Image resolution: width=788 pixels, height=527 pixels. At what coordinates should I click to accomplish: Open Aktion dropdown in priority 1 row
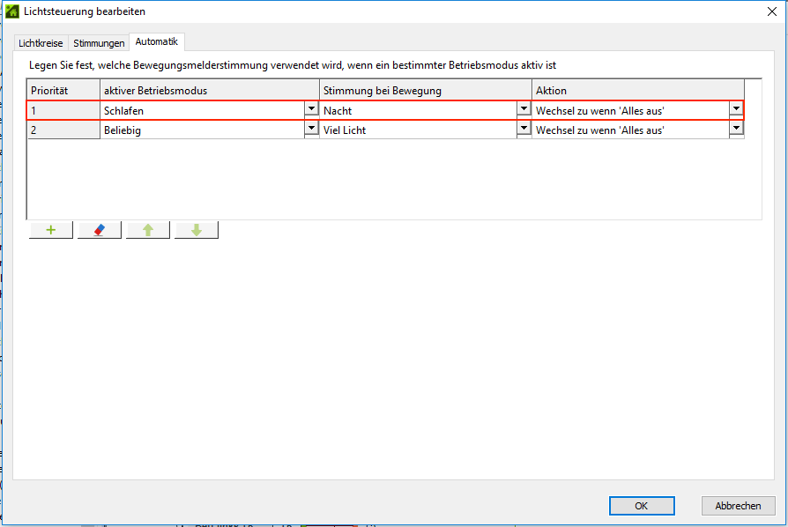736,109
